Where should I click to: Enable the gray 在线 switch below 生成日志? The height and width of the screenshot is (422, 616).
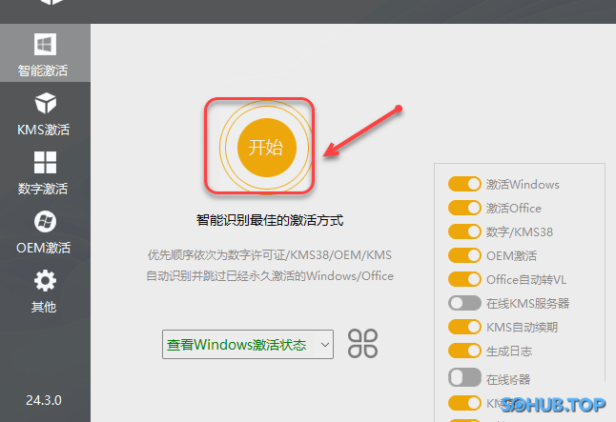coord(464,377)
